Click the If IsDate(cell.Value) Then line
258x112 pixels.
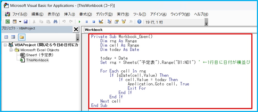click(139, 75)
